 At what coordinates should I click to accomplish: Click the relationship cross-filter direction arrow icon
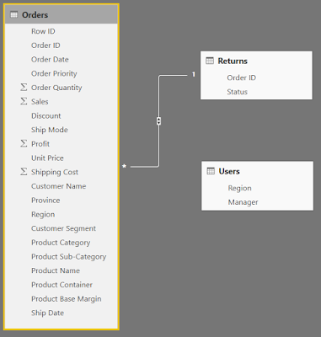coord(158,121)
